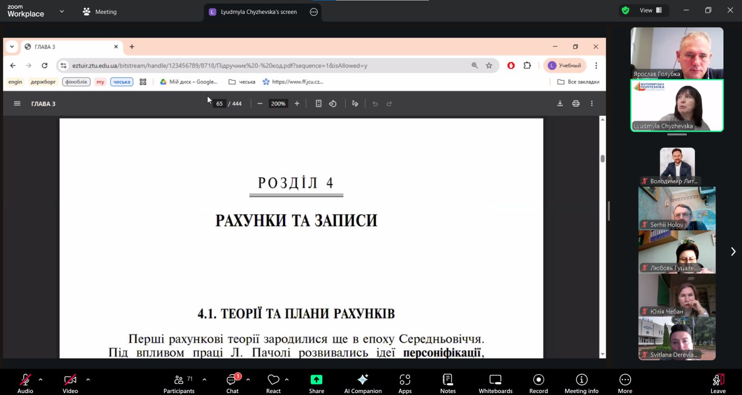Show Meeting info
Image resolution: width=742 pixels, height=395 pixels.
[x=582, y=383]
